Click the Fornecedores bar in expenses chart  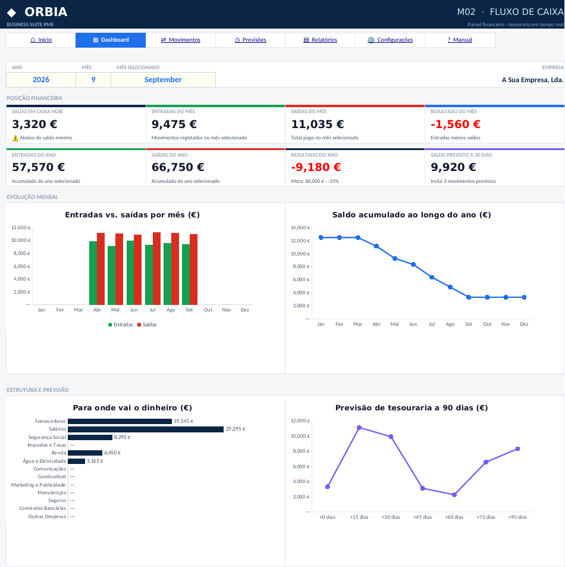120,421
